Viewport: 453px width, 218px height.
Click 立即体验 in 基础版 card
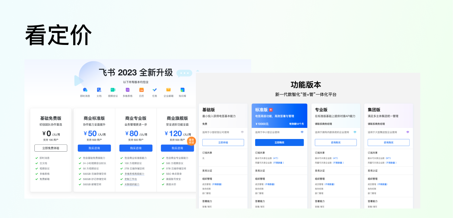point(223,142)
